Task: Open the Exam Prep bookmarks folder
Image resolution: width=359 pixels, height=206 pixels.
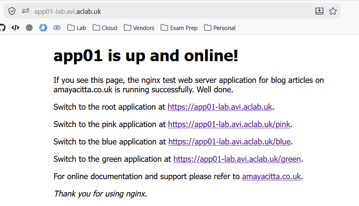Action: pos(179,28)
